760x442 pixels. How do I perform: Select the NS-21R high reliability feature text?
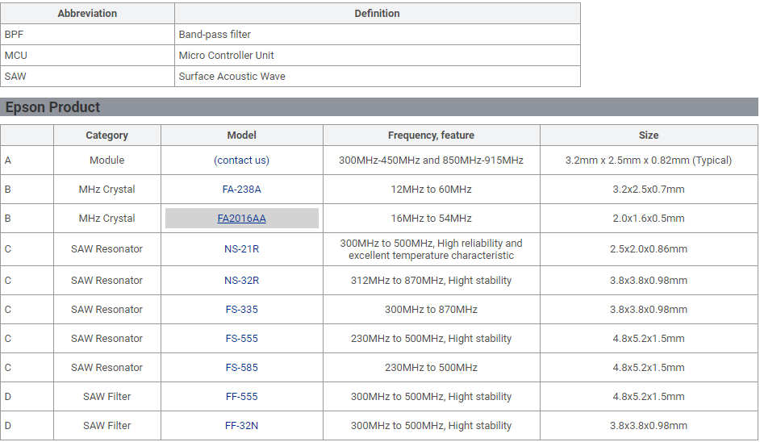[431, 249]
